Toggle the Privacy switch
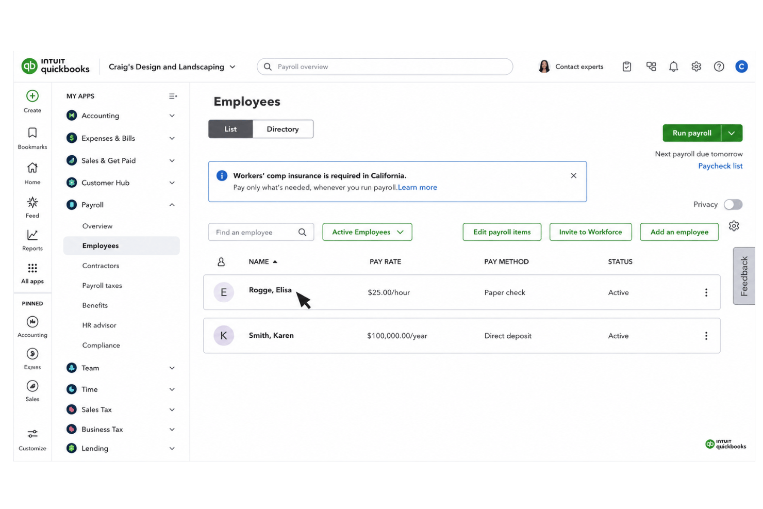Viewport: 763px width, 509px height. click(x=733, y=205)
